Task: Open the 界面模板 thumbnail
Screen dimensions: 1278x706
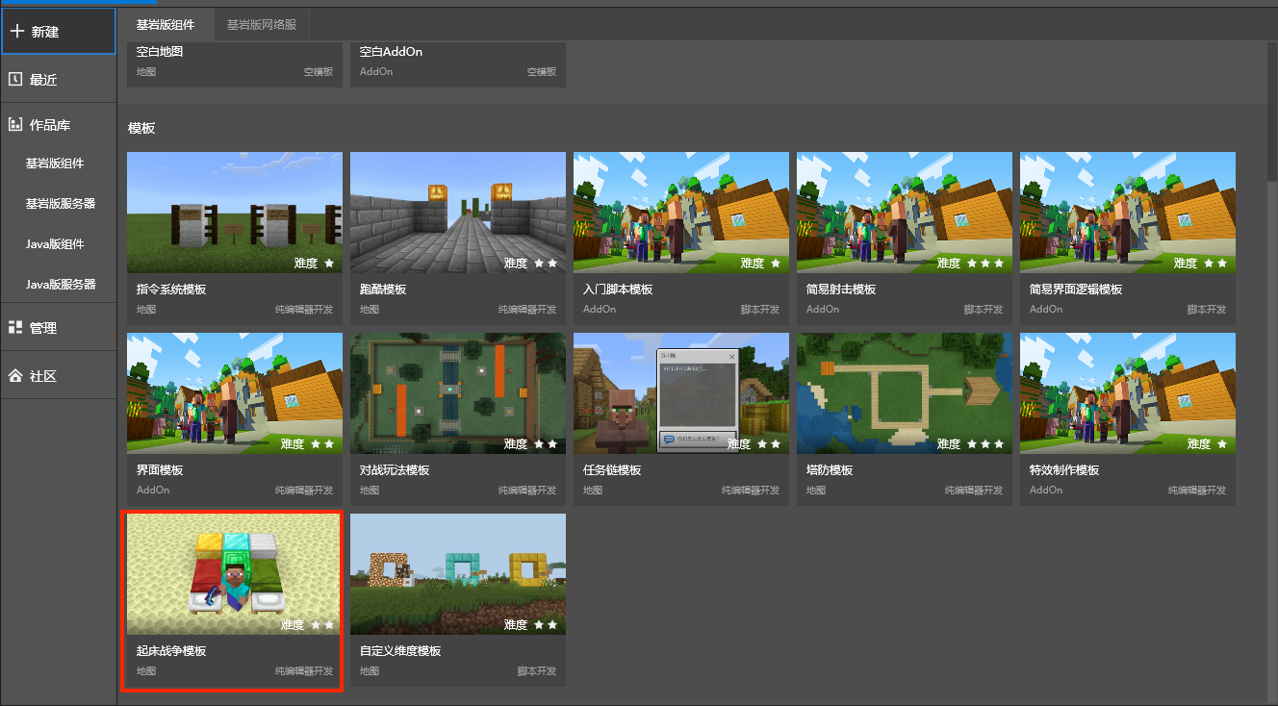Action: [235, 393]
